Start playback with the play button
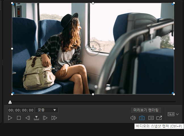Viewport: 184px width, 136px height. 10,118
